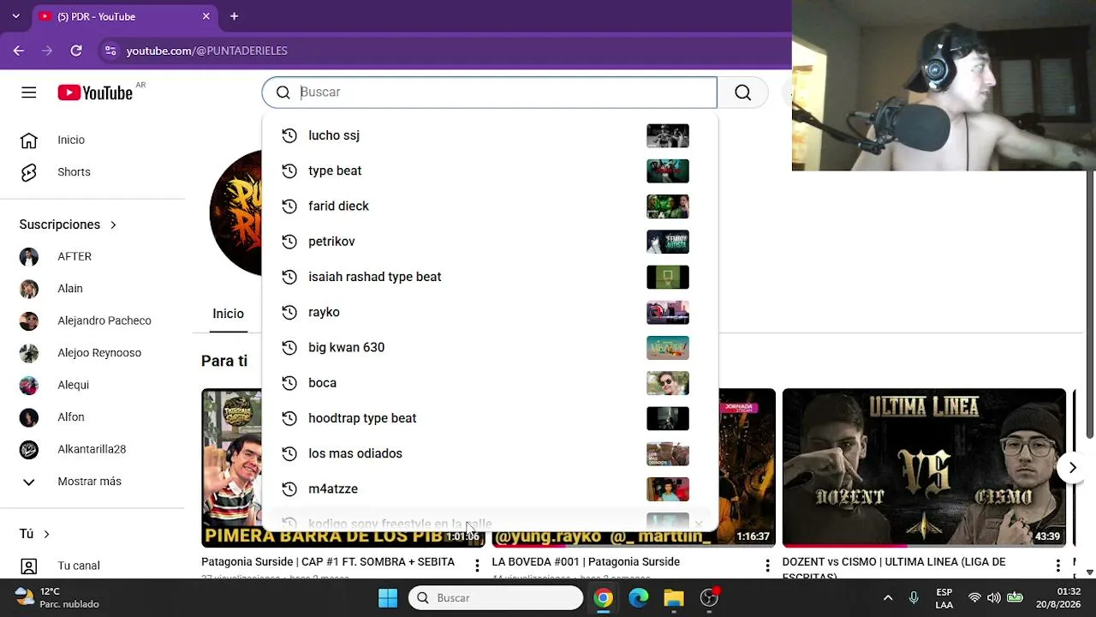
Task: Focus the Buscar search input
Action: pyautogui.click(x=490, y=93)
